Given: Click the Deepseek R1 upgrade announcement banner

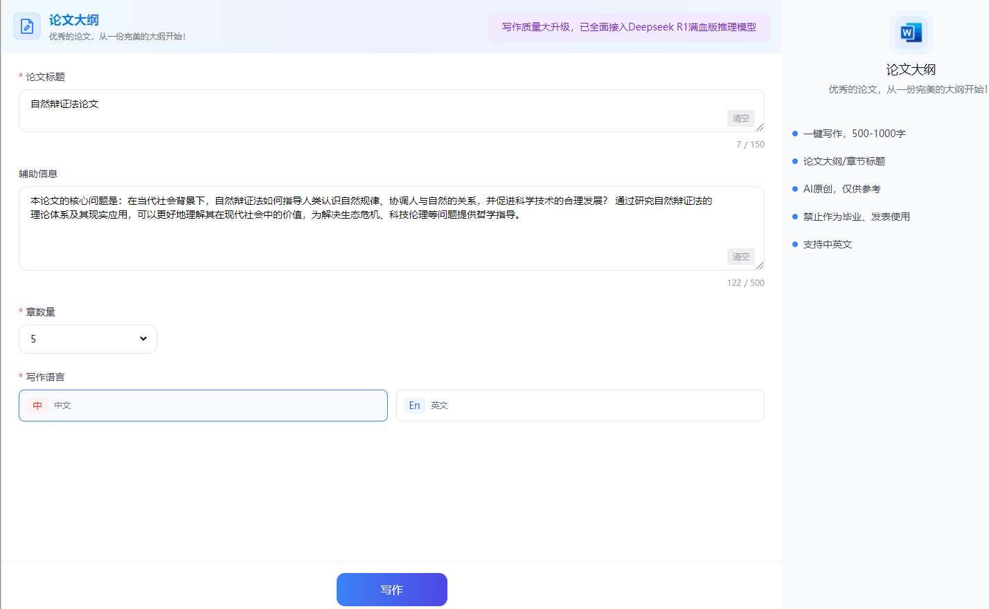Looking at the screenshot, I should tap(628, 27).
